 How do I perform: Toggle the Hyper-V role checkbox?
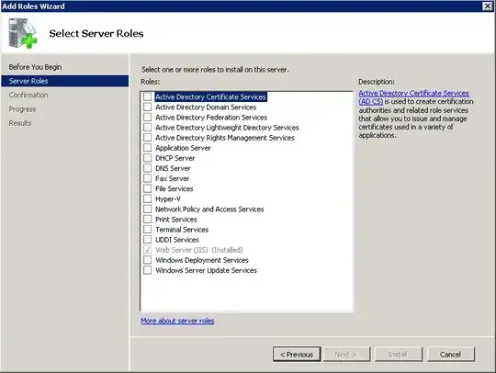tap(147, 198)
